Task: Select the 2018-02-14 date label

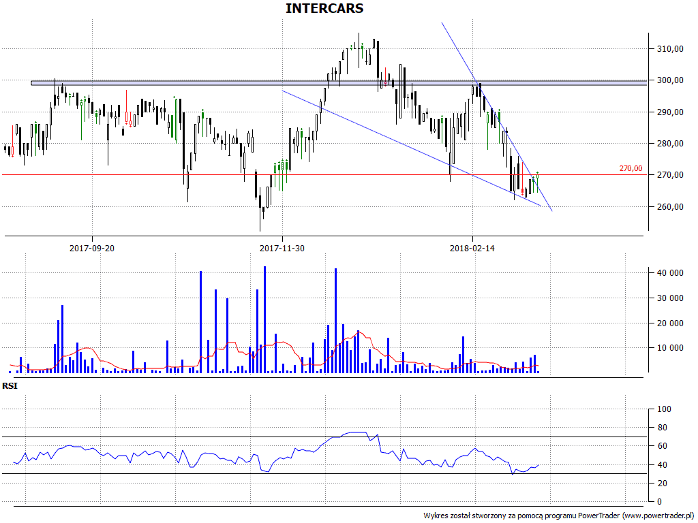Action: [x=472, y=248]
